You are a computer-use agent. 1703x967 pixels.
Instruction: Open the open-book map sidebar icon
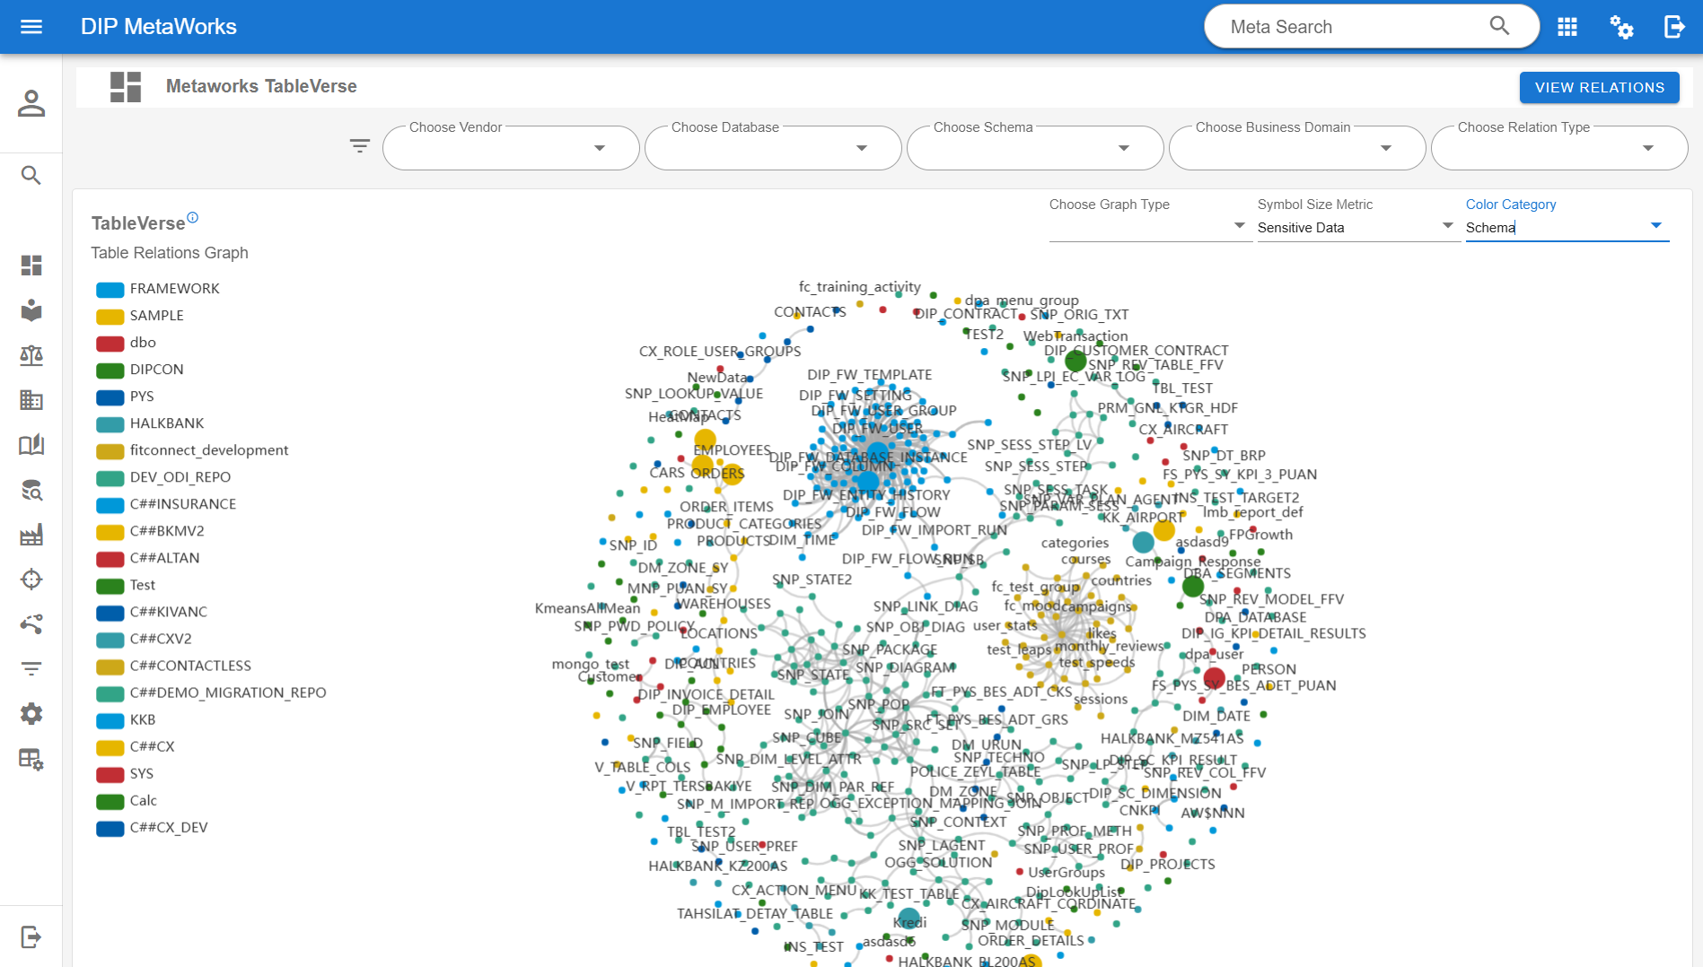(x=31, y=445)
